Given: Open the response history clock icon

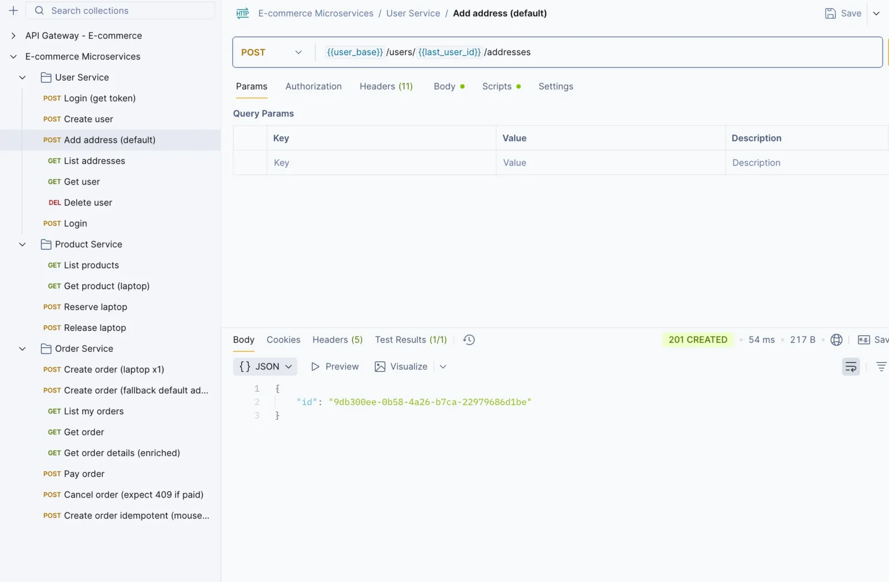Looking at the screenshot, I should (x=469, y=340).
